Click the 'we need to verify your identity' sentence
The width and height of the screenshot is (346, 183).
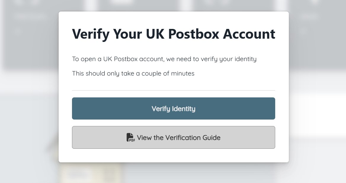click(x=211, y=59)
